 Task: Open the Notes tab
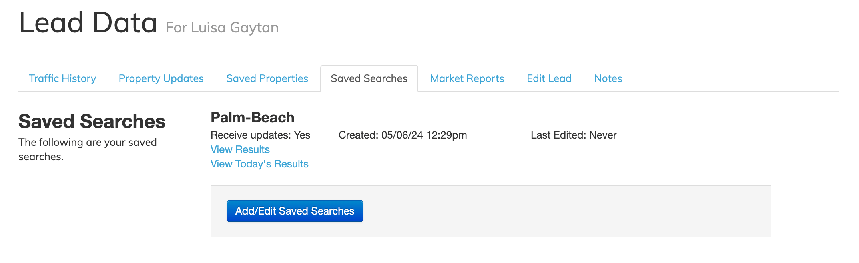(x=608, y=78)
